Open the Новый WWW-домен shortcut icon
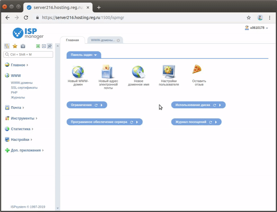 78,72
